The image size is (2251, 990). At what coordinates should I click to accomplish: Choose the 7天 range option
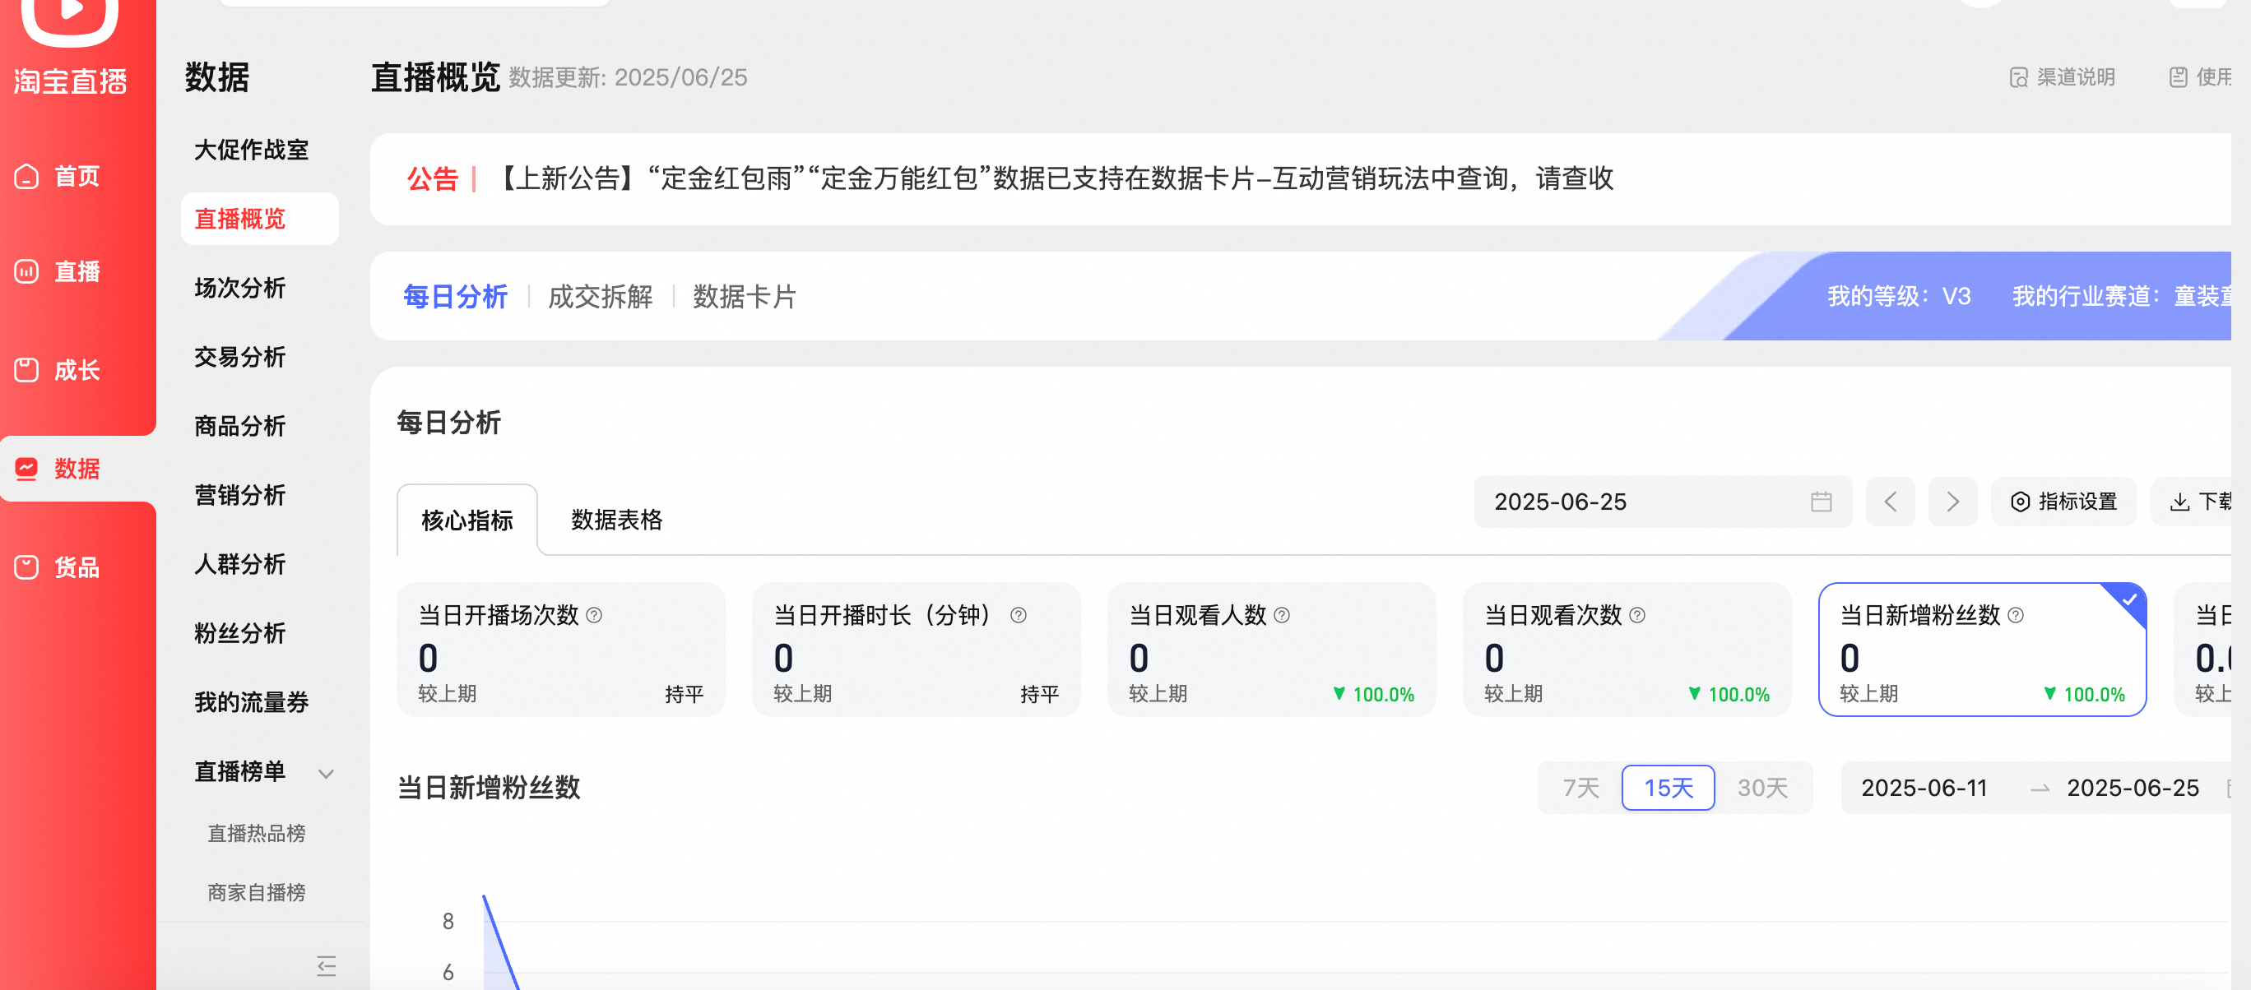(1580, 789)
